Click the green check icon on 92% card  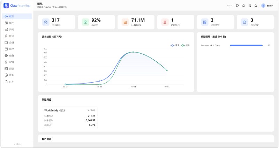[85, 22]
